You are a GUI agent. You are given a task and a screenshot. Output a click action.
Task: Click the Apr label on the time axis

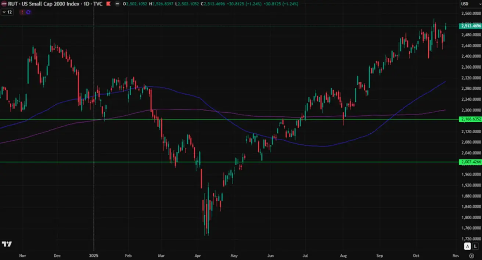[x=198, y=256]
